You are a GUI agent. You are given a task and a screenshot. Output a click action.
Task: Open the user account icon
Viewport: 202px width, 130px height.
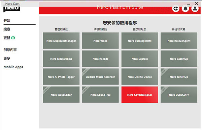coord(195,9)
